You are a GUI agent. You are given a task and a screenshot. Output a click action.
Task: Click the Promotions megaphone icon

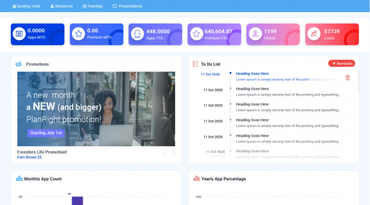point(19,64)
